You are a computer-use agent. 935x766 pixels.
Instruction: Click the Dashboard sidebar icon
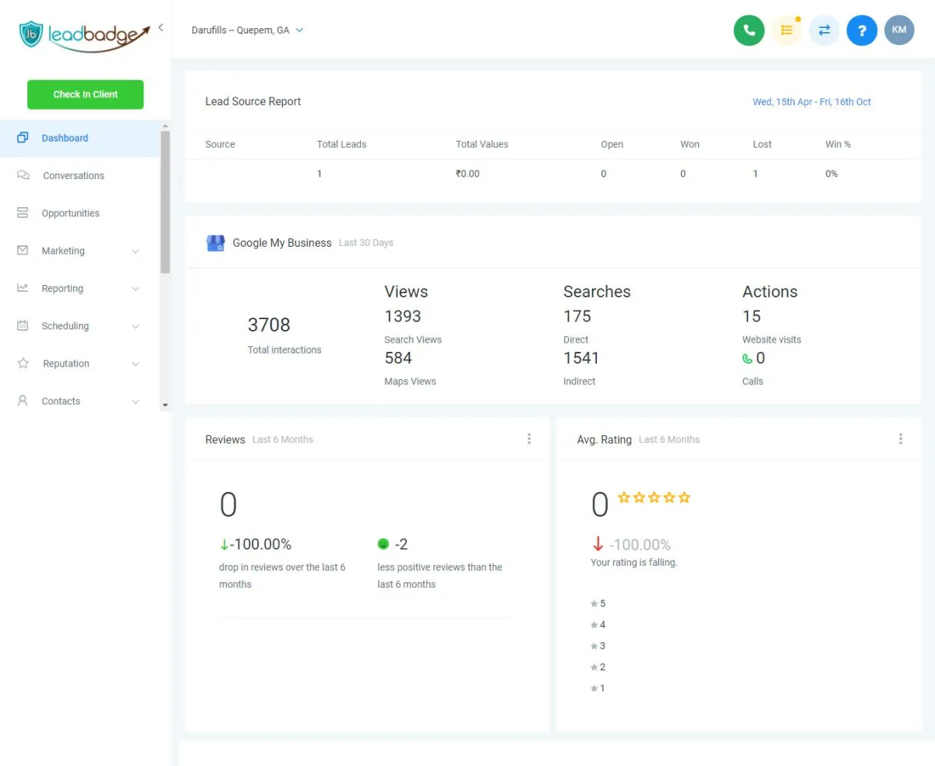tap(23, 138)
